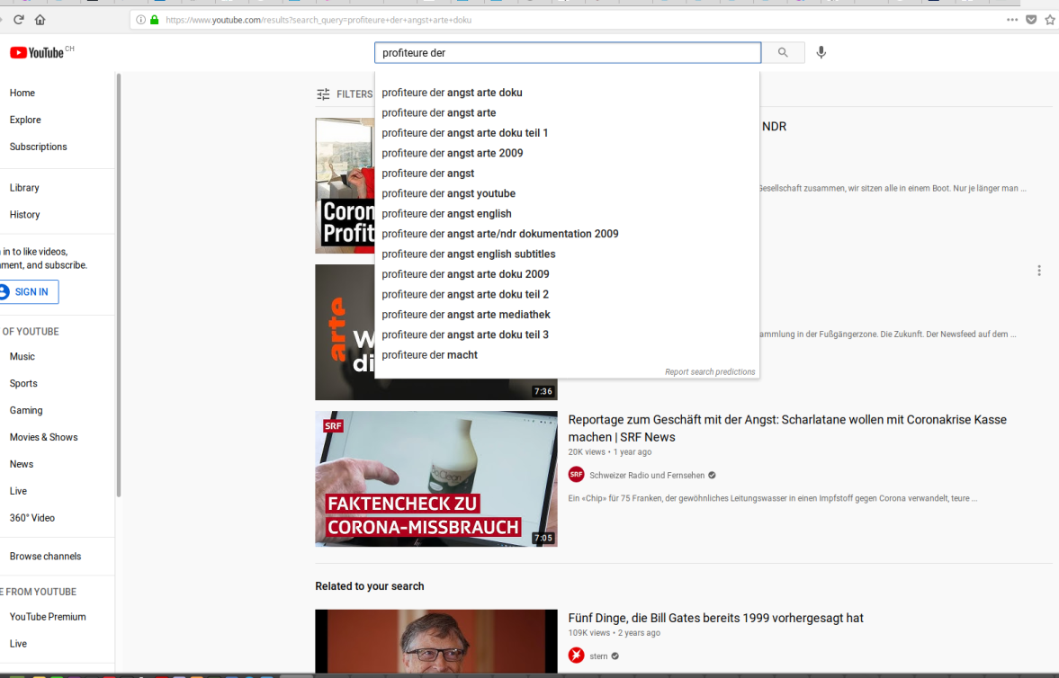
Task: Click the sidebar vertical scrollbar
Action: point(119,285)
